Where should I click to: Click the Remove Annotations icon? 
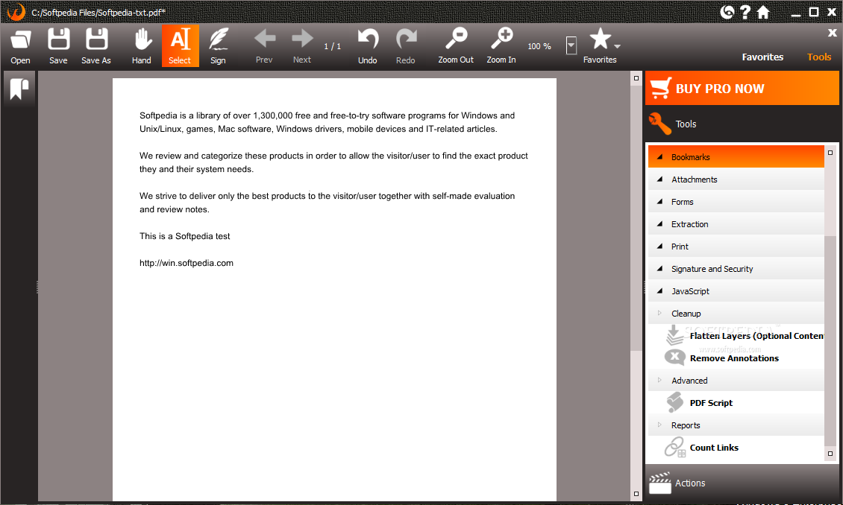coord(674,358)
